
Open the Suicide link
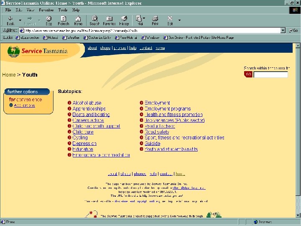(153, 144)
